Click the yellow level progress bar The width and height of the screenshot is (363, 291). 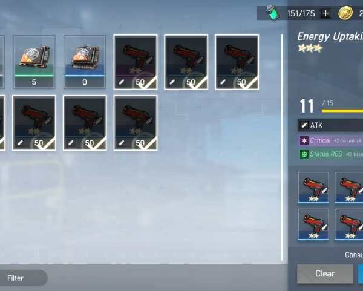point(342,111)
